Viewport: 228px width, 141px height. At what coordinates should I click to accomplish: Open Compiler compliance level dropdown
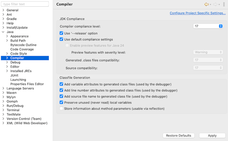pos(208,26)
